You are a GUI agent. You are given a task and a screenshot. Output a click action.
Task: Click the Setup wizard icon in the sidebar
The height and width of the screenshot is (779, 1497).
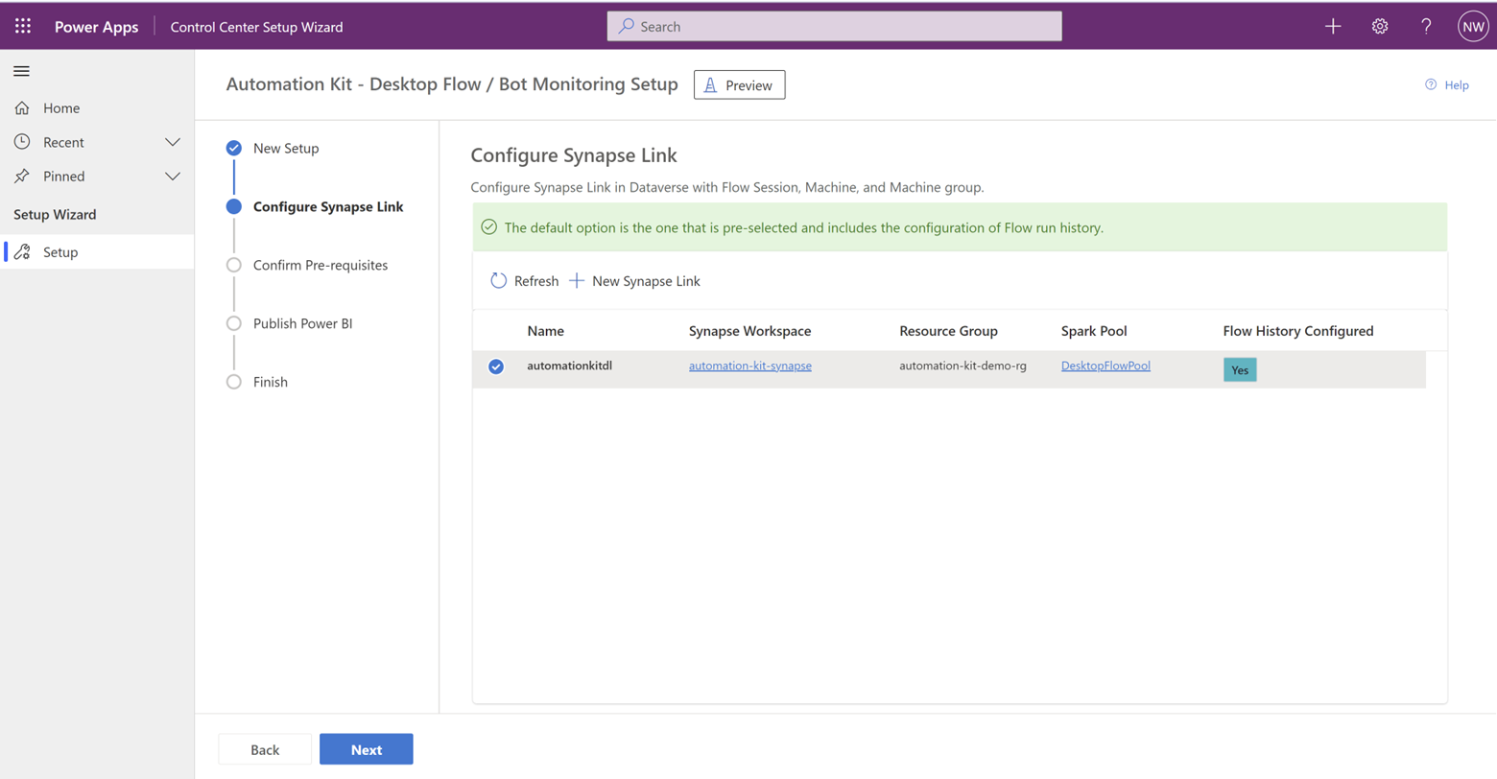point(22,252)
